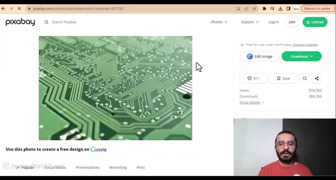The image size is (336, 180).
Task: Stop page loading with the X button
Action: click(19, 8)
